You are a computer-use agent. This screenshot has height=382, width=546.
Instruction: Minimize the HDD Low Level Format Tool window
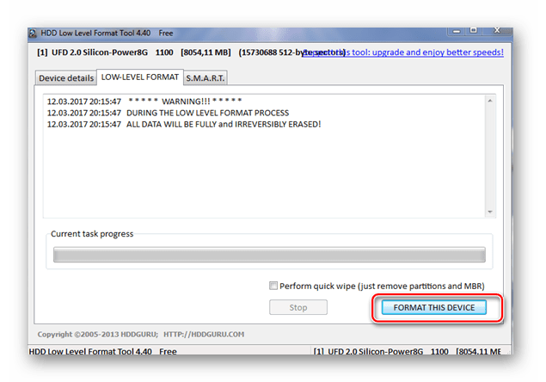coord(457,31)
